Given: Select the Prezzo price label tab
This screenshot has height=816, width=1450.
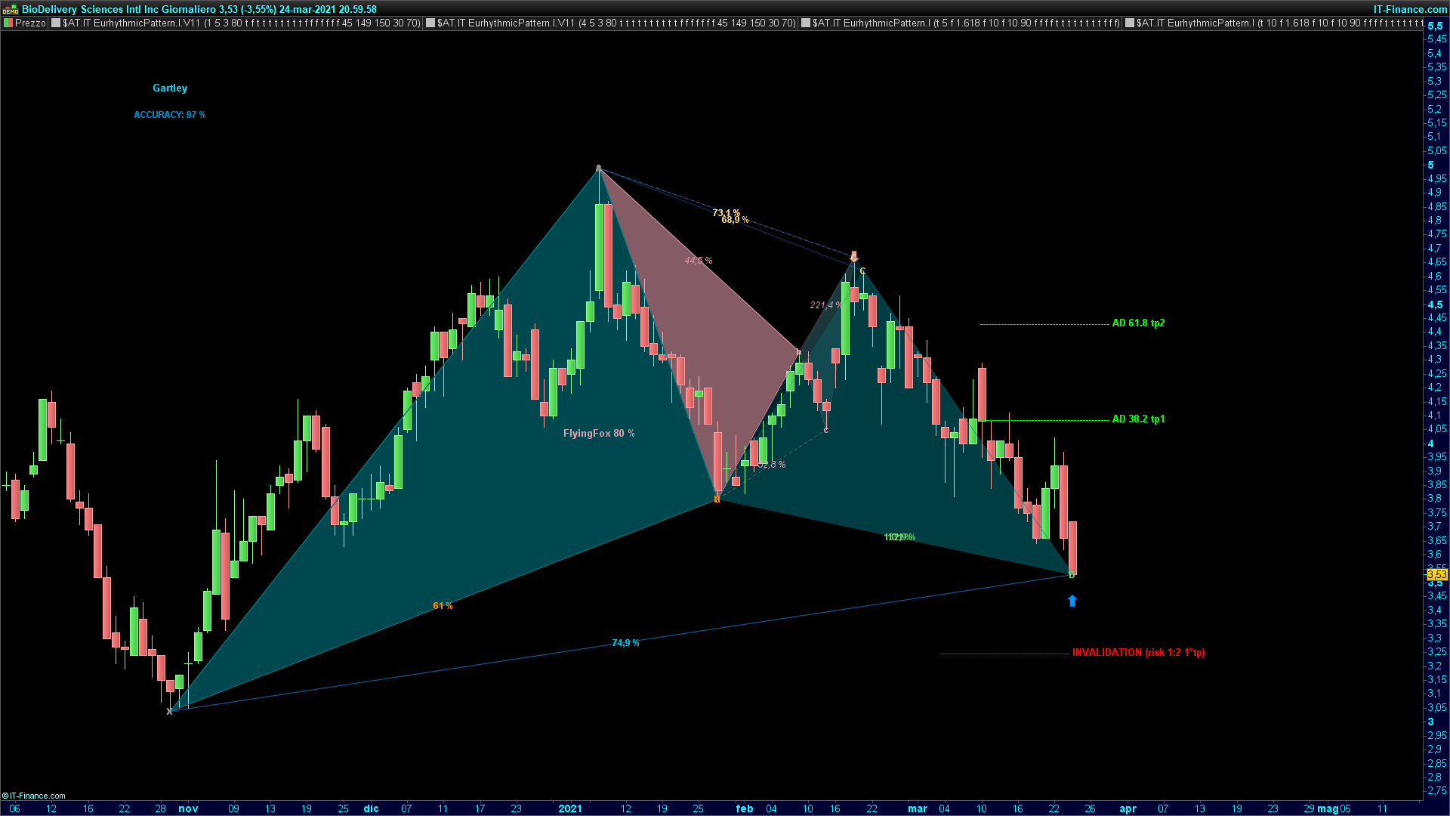Looking at the screenshot, I should [x=30, y=23].
